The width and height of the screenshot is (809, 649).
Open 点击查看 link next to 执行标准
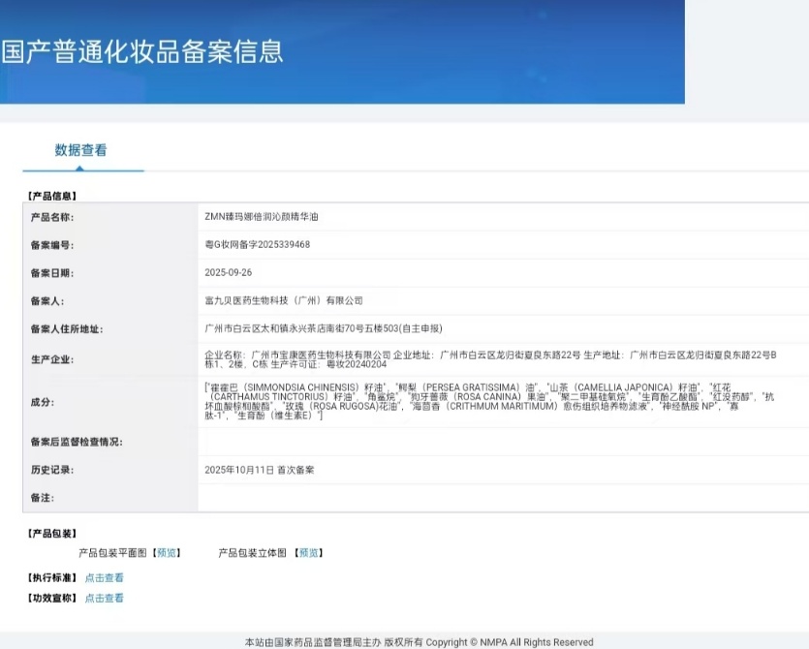pyautogui.click(x=104, y=578)
